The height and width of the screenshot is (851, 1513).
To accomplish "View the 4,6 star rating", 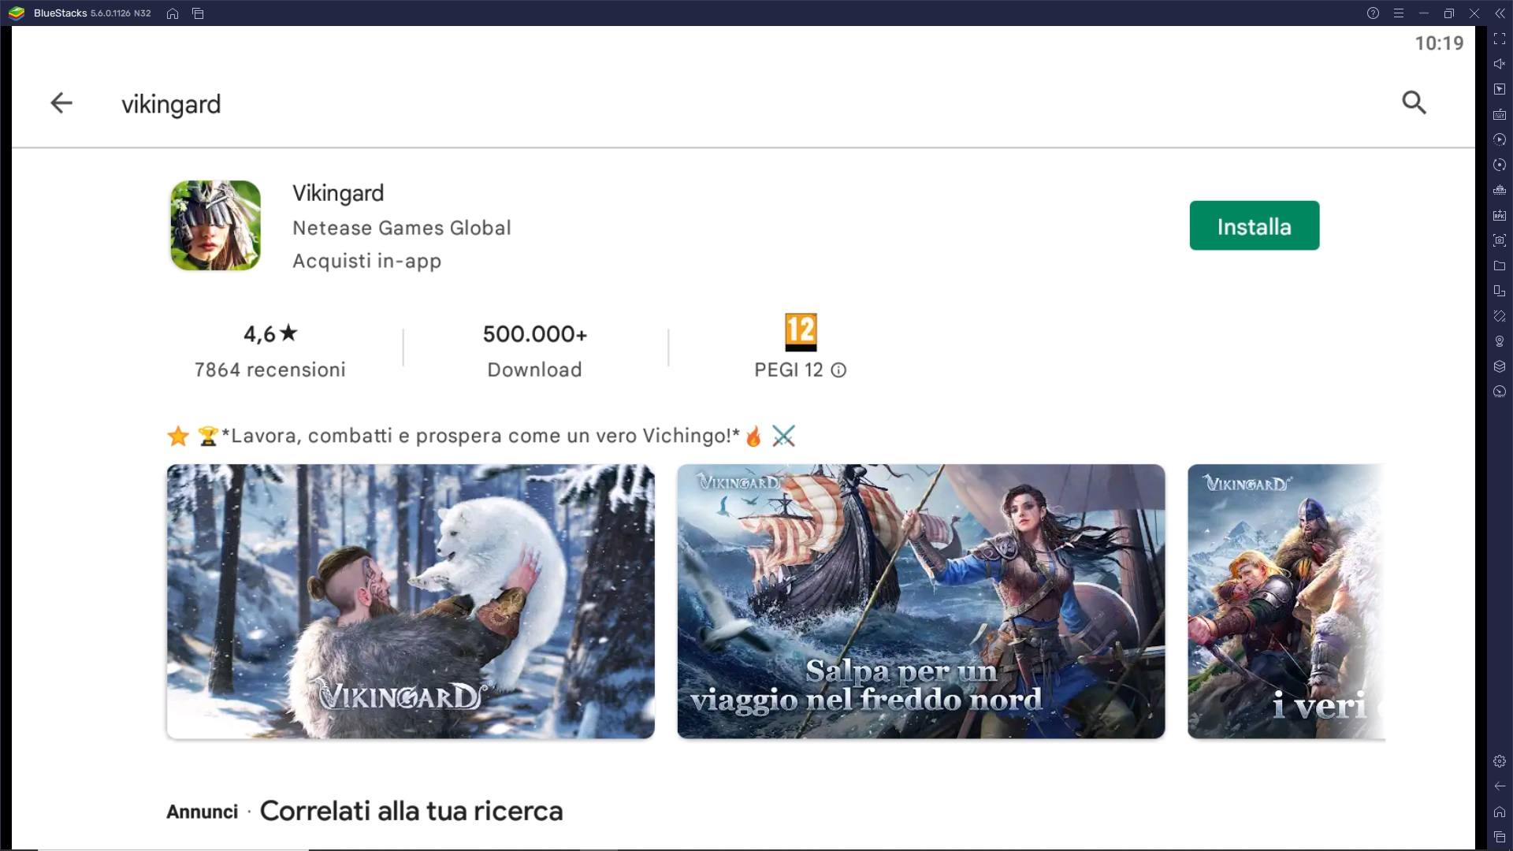I will click(270, 334).
